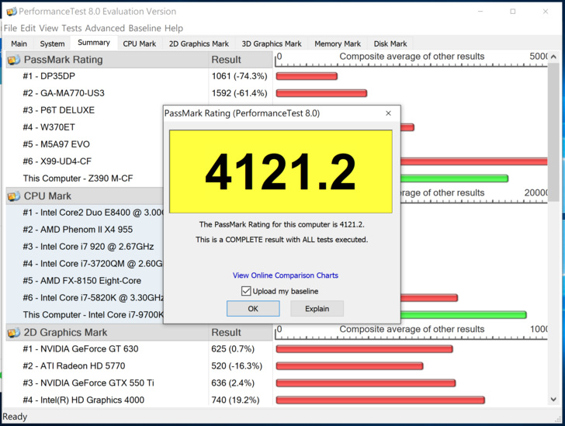Select the Disk Mark tab
The width and height of the screenshot is (565, 426).
(x=390, y=44)
